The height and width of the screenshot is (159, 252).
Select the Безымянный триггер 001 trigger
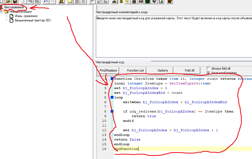click(x=33, y=20)
